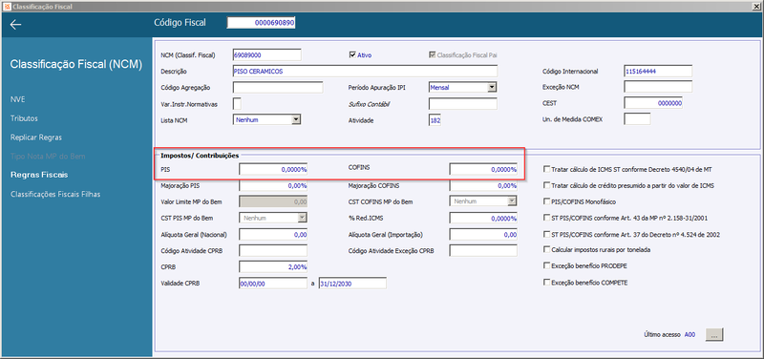The width and height of the screenshot is (764, 359).
Task: Click the NCM (Classif. Fiscal) field
Action: pyautogui.click(x=267, y=55)
